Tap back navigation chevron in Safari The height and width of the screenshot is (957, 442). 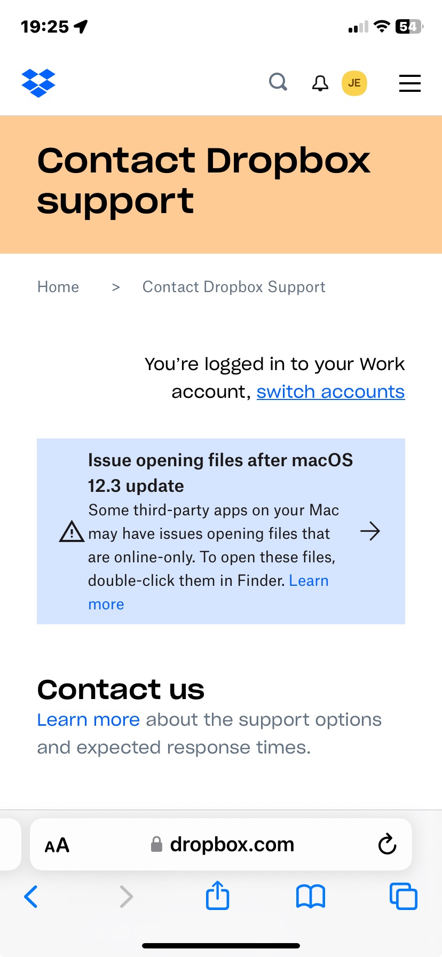pos(30,897)
